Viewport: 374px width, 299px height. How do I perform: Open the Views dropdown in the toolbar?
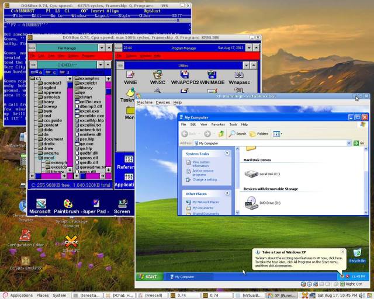277,134
